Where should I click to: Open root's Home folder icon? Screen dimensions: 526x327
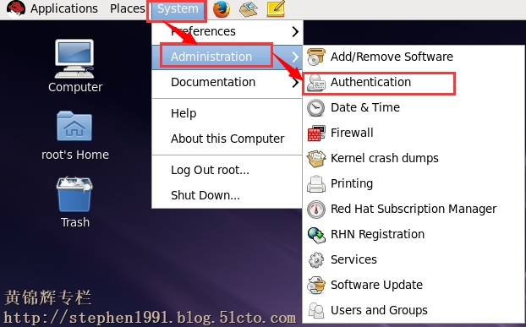point(74,126)
